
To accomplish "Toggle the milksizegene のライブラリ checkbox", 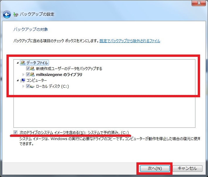I will click(x=28, y=74).
